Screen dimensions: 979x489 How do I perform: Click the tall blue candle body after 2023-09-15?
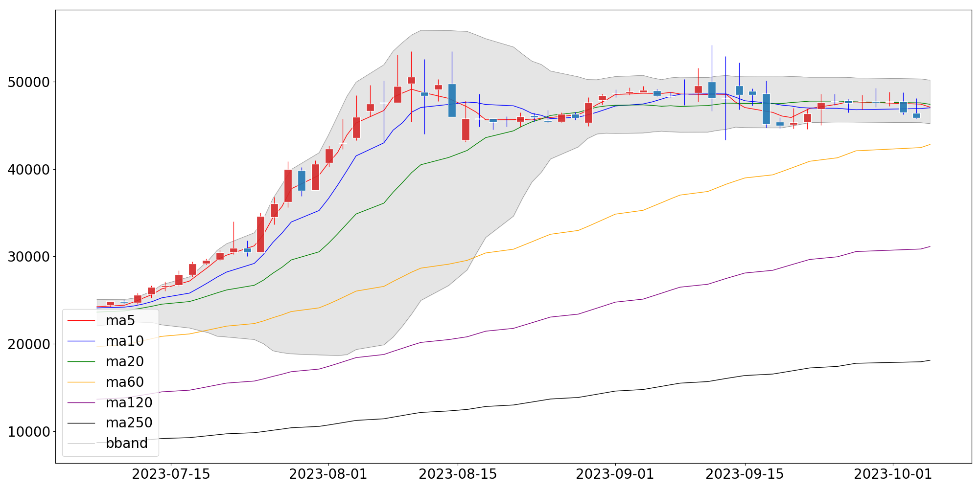pyautogui.click(x=766, y=109)
